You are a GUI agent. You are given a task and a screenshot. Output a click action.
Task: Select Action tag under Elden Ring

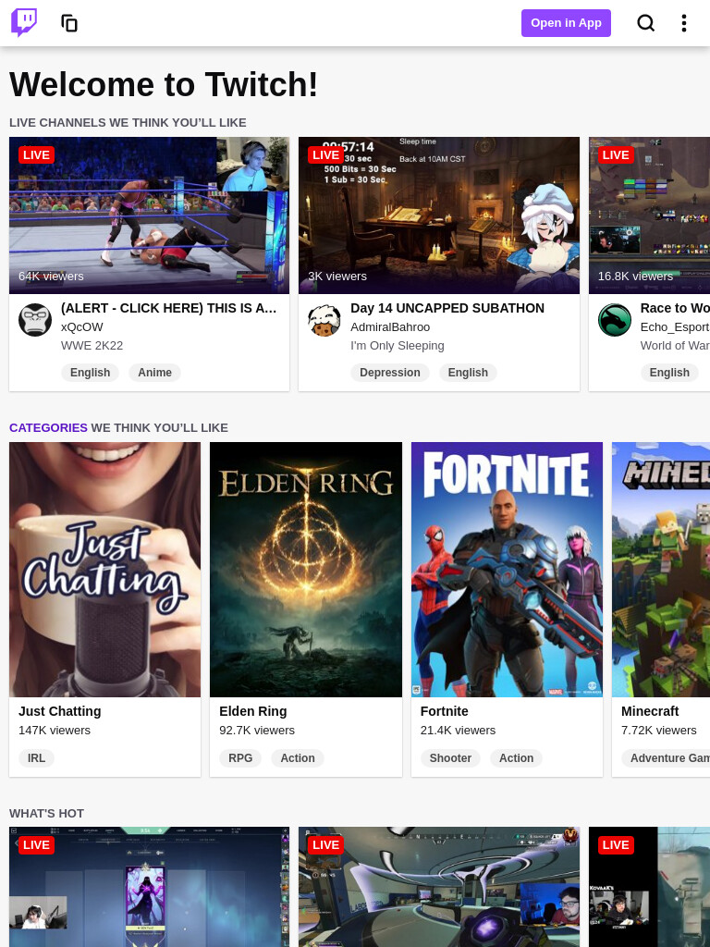pyautogui.click(x=298, y=758)
